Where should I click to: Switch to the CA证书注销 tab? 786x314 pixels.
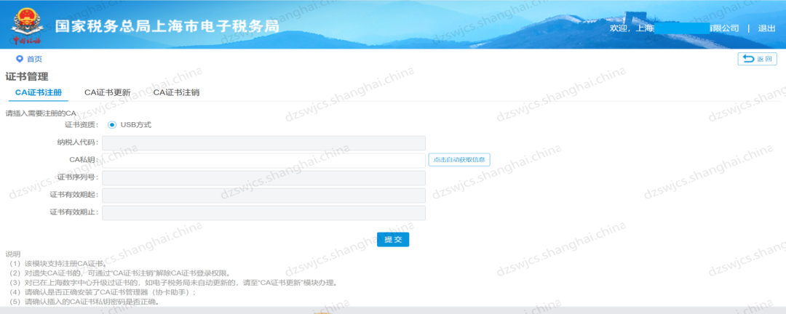point(176,92)
